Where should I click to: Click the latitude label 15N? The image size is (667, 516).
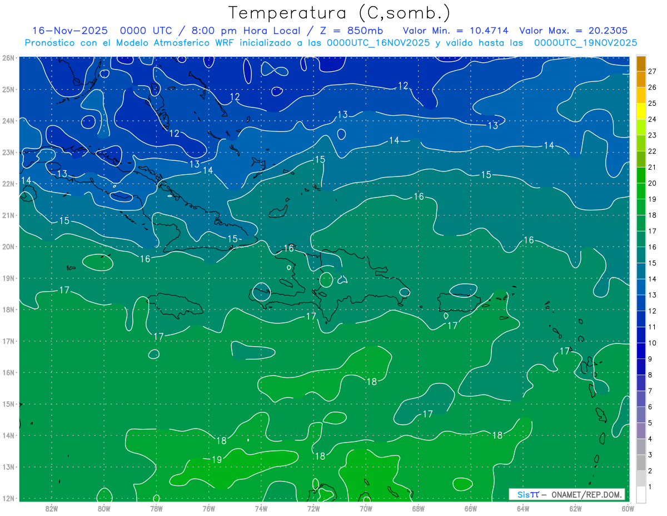coord(8,404)
